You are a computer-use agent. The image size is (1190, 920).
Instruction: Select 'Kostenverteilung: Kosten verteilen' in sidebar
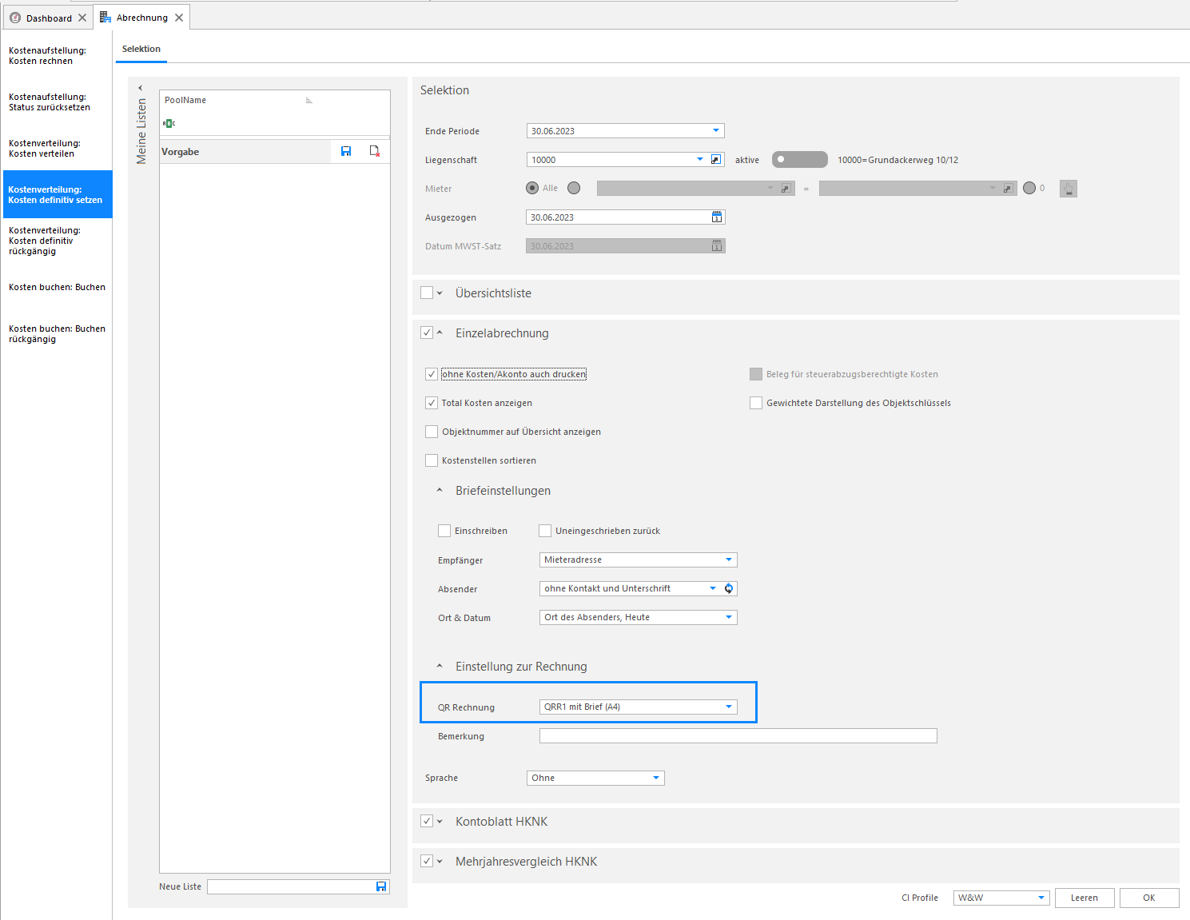(56, 149)
